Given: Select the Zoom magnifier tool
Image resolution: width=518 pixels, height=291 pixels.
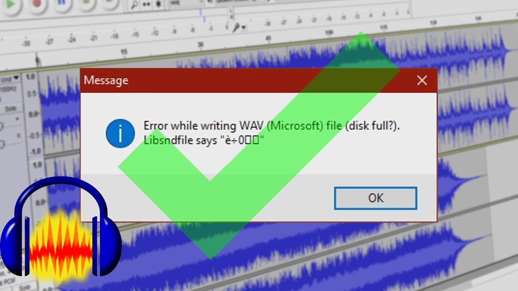Looking at the screenshot, I should coord(134,5).
